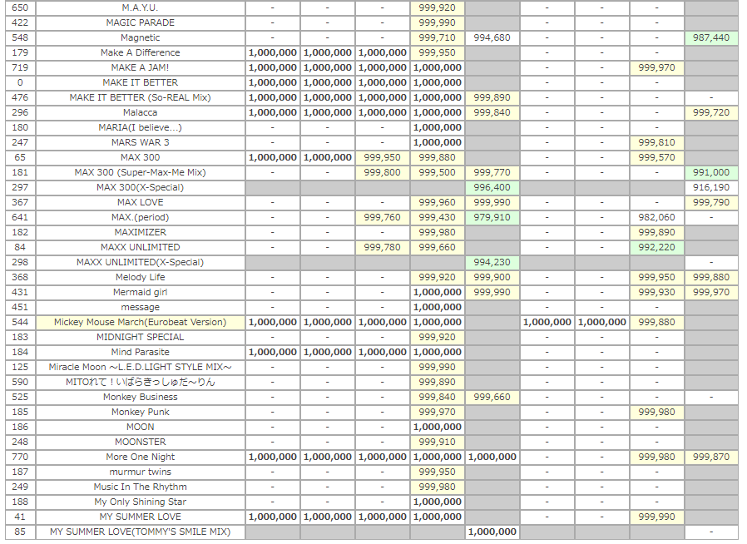This screenshot has height=544, width=747.
Task: Click the Melody Life score 999,880
Action: pos(711,277)
